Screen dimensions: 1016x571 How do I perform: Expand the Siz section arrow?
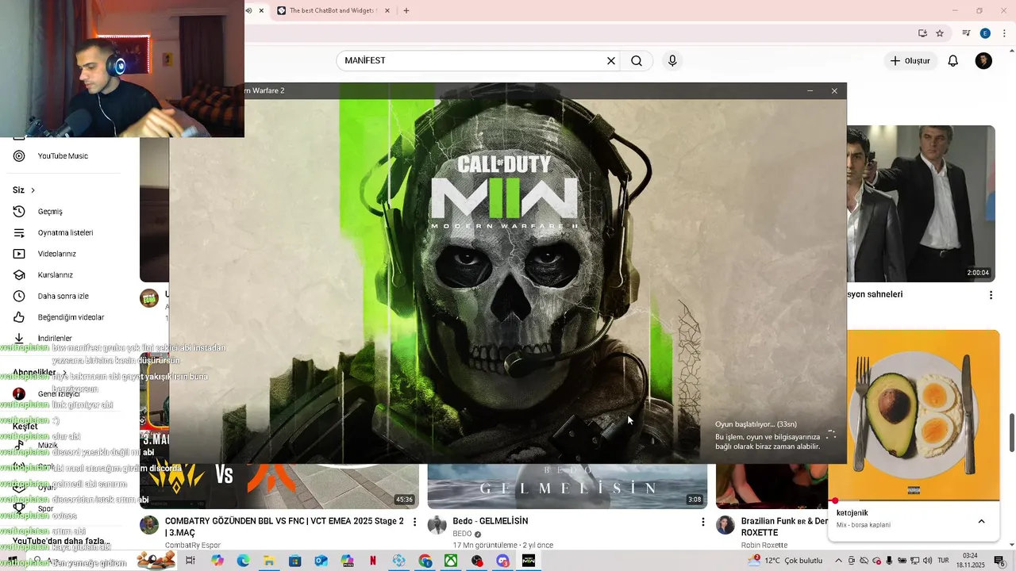click(33, 190)
